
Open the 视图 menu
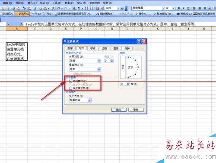20,3
